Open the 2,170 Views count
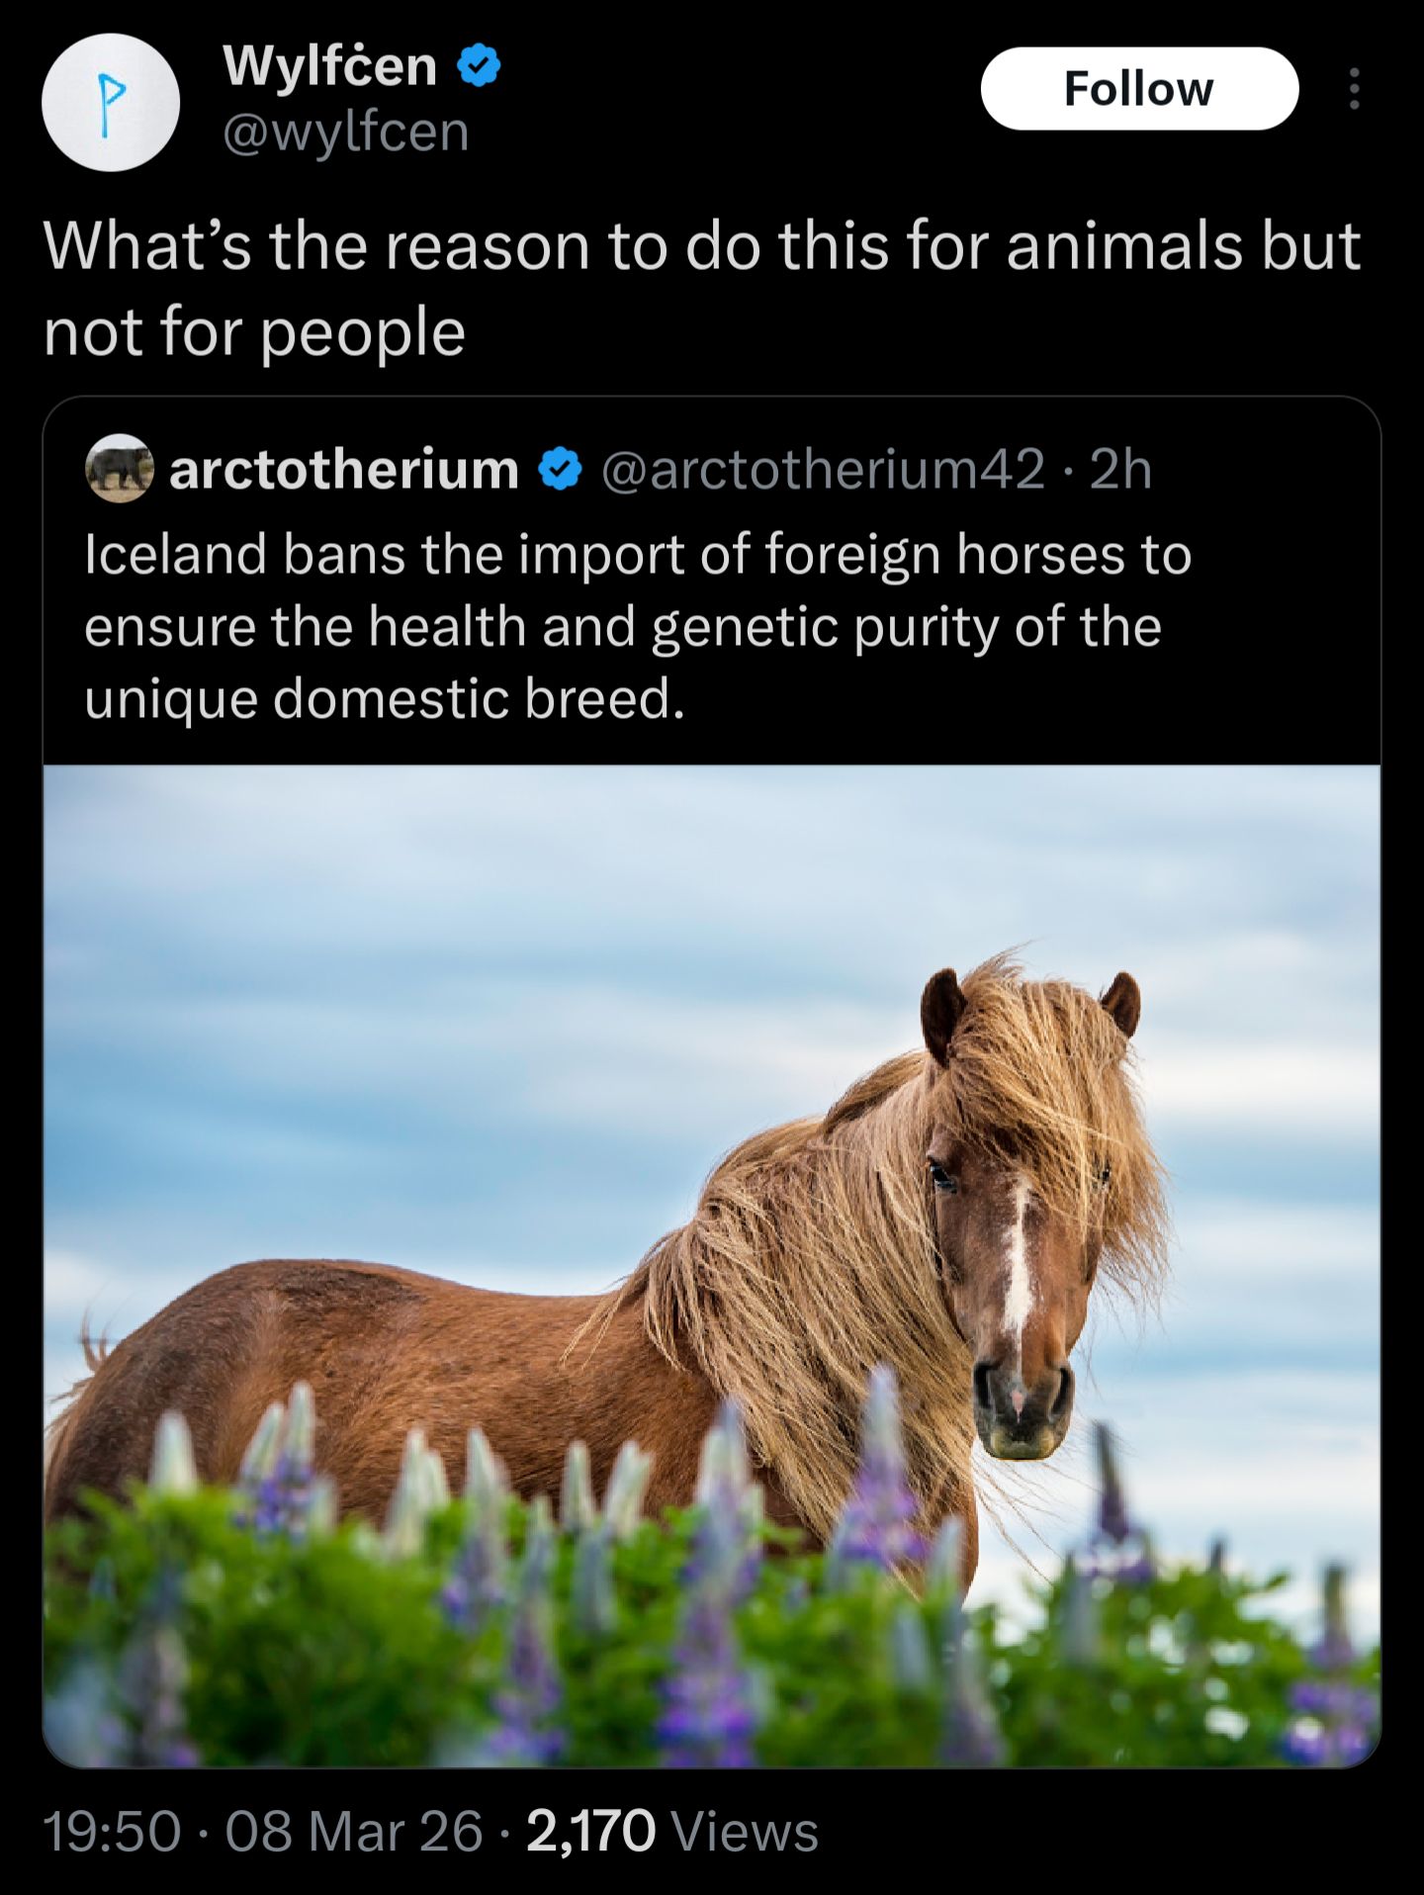The height and width of the screenshot is (1895, 1424). [x=672, y=1831]
